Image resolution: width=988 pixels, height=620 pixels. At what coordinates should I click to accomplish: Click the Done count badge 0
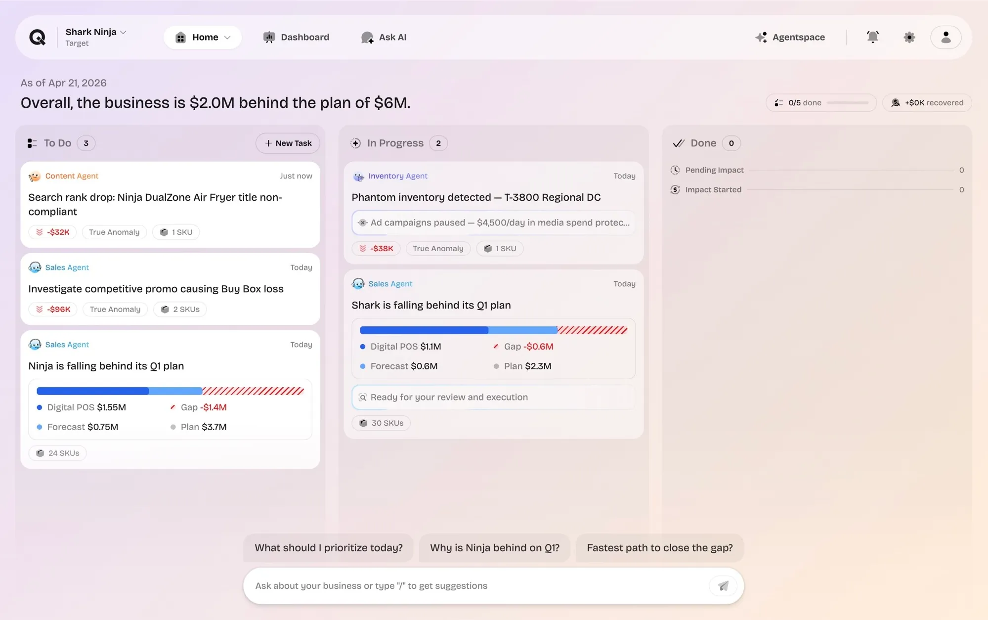(x=731, y=143)
